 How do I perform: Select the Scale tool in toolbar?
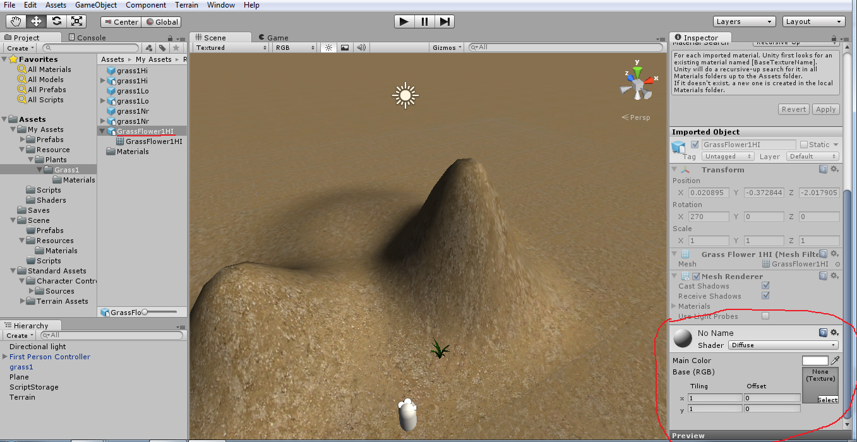click(x=76, y=21)
